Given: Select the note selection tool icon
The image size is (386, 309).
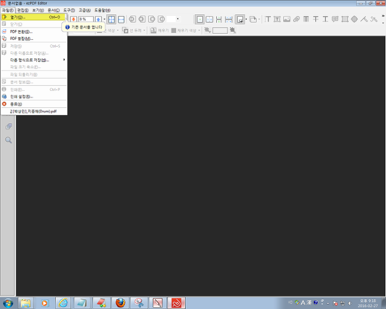Looking at the screenshot, I should (x=240, y=19).
